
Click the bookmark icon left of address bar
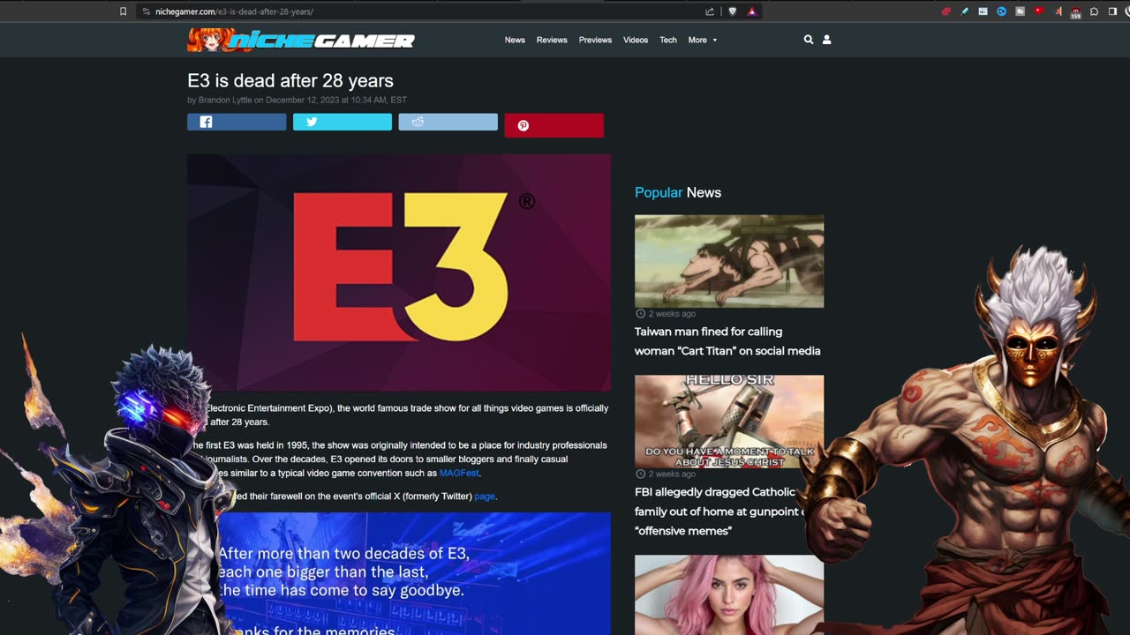[x=123, y=11]
